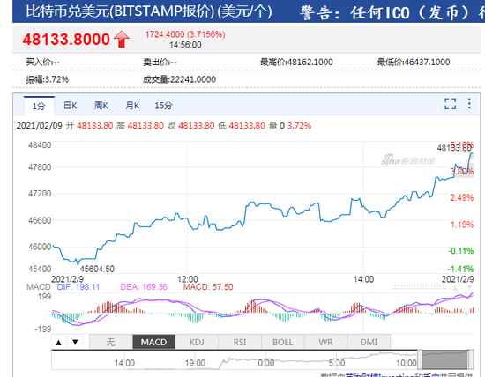Click the 最高价 48162.1000 value
The image size is (485, 377).
coord(310,63)
